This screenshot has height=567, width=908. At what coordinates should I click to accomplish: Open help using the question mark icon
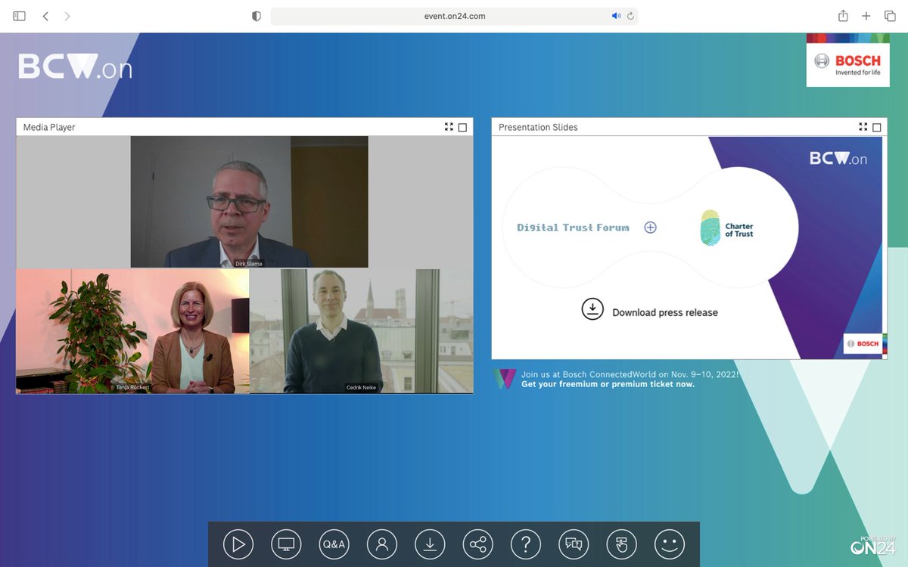coord(526,544)
